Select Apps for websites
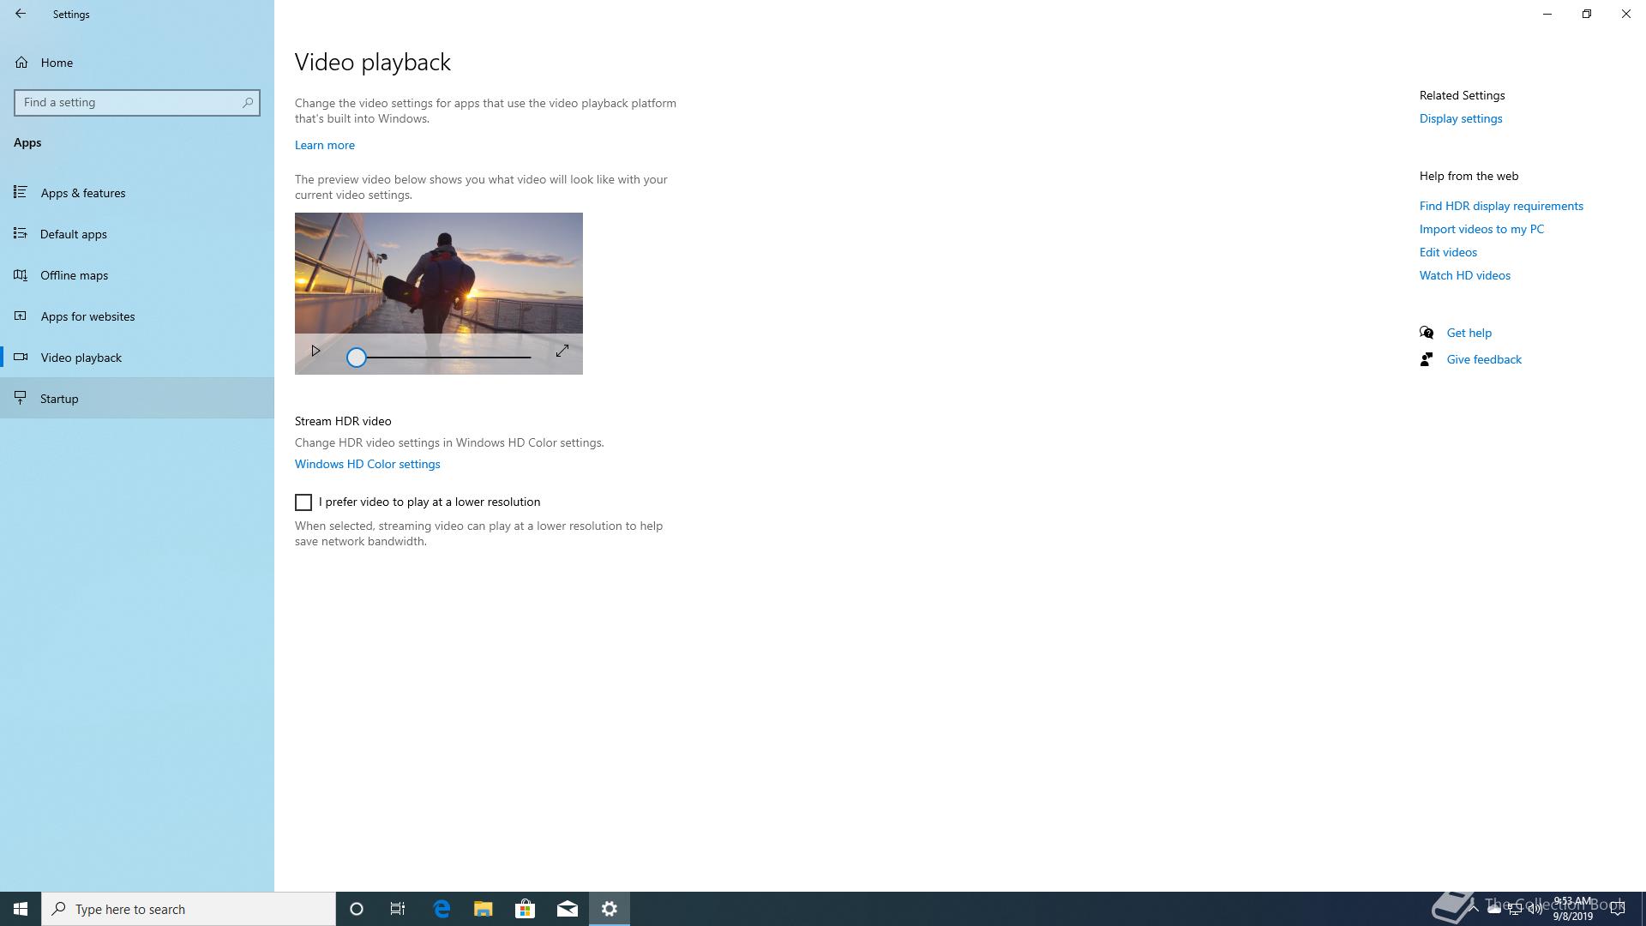The image size is (1646, 926). [87, 316]
